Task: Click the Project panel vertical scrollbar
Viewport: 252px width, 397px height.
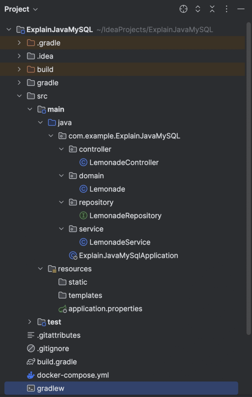Action: point(249,179)
